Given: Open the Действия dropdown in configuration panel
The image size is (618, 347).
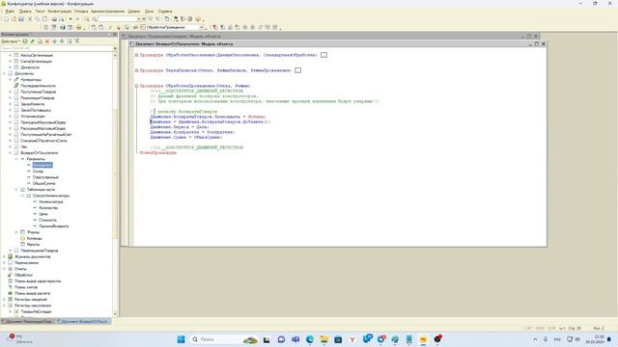Looking at the screenshot, I should tap(11, 41).
